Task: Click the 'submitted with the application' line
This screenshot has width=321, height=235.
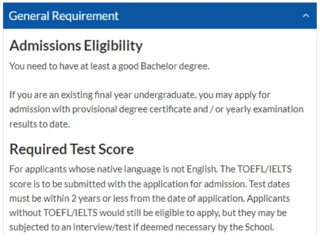Action: tap(149, 184)
